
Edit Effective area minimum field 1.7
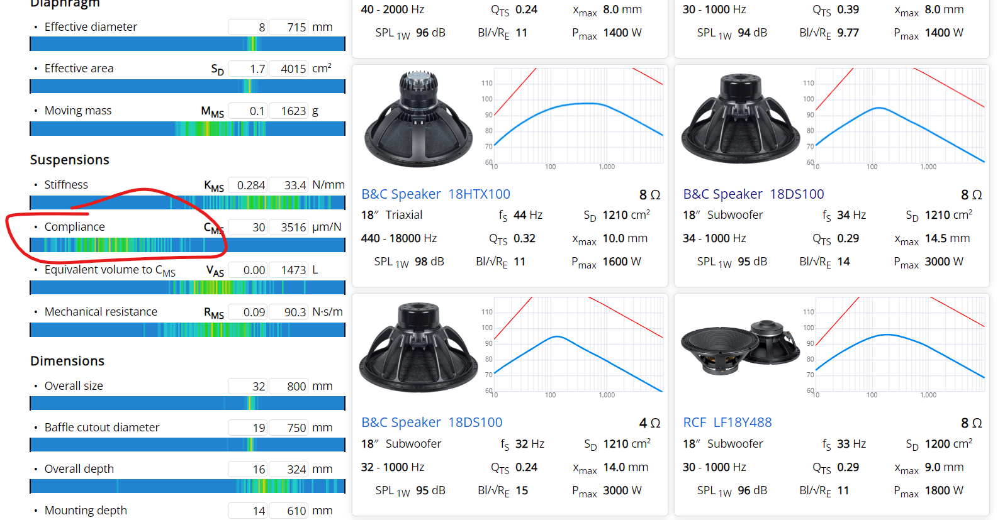coord(247,69)
